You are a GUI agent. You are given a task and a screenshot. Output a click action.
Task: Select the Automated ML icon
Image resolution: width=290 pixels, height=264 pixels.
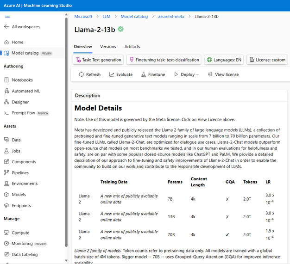6,91
